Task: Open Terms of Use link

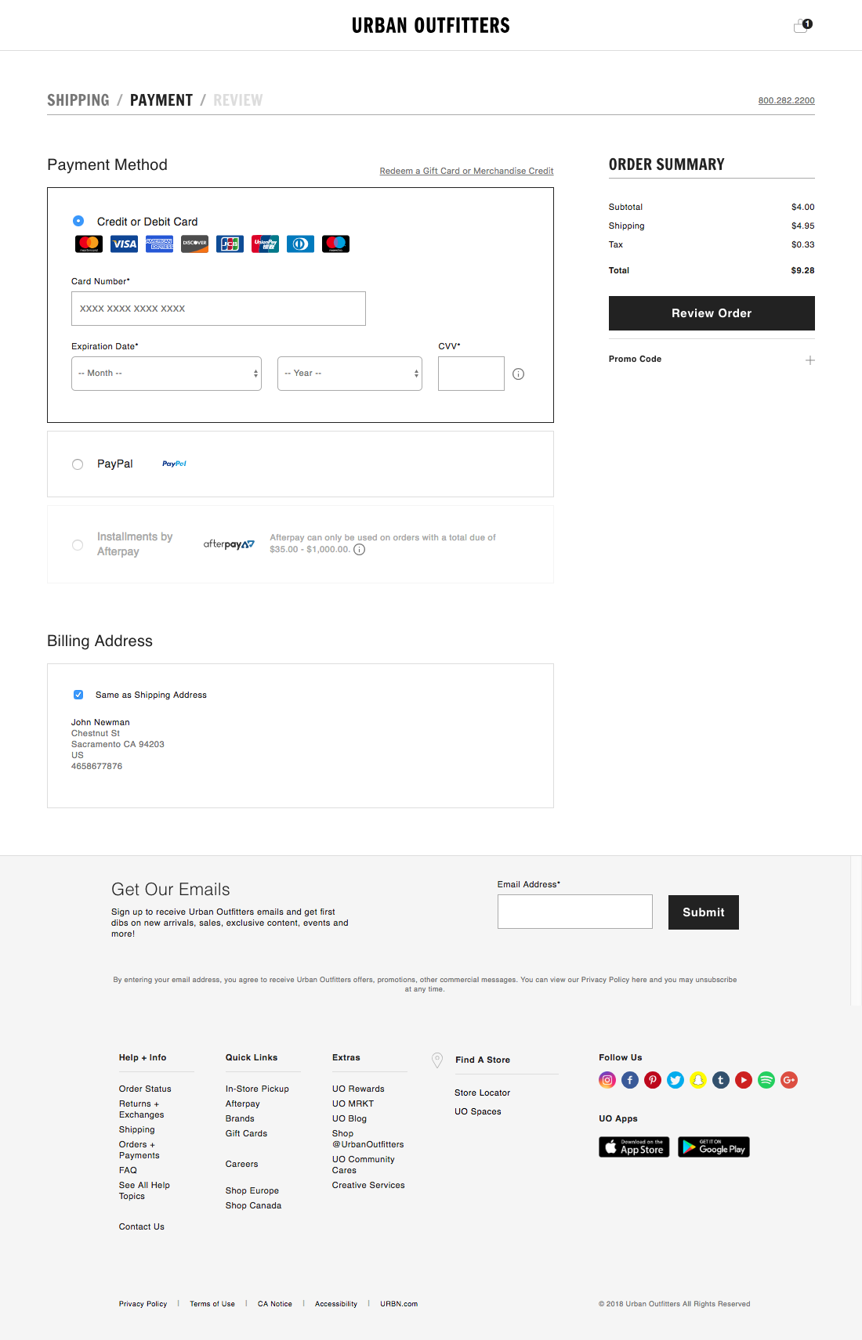Action: 212,1304
